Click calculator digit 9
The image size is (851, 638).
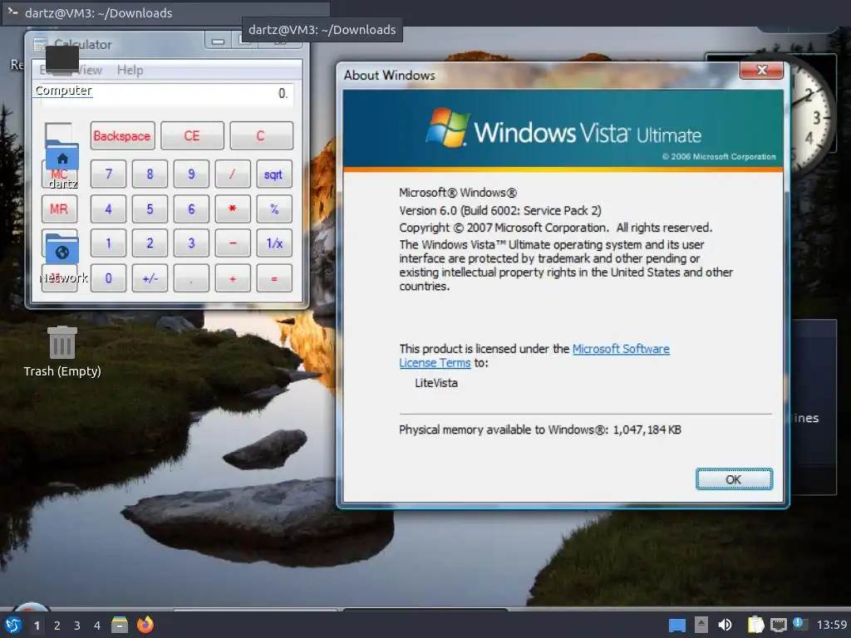pos(191,174)
